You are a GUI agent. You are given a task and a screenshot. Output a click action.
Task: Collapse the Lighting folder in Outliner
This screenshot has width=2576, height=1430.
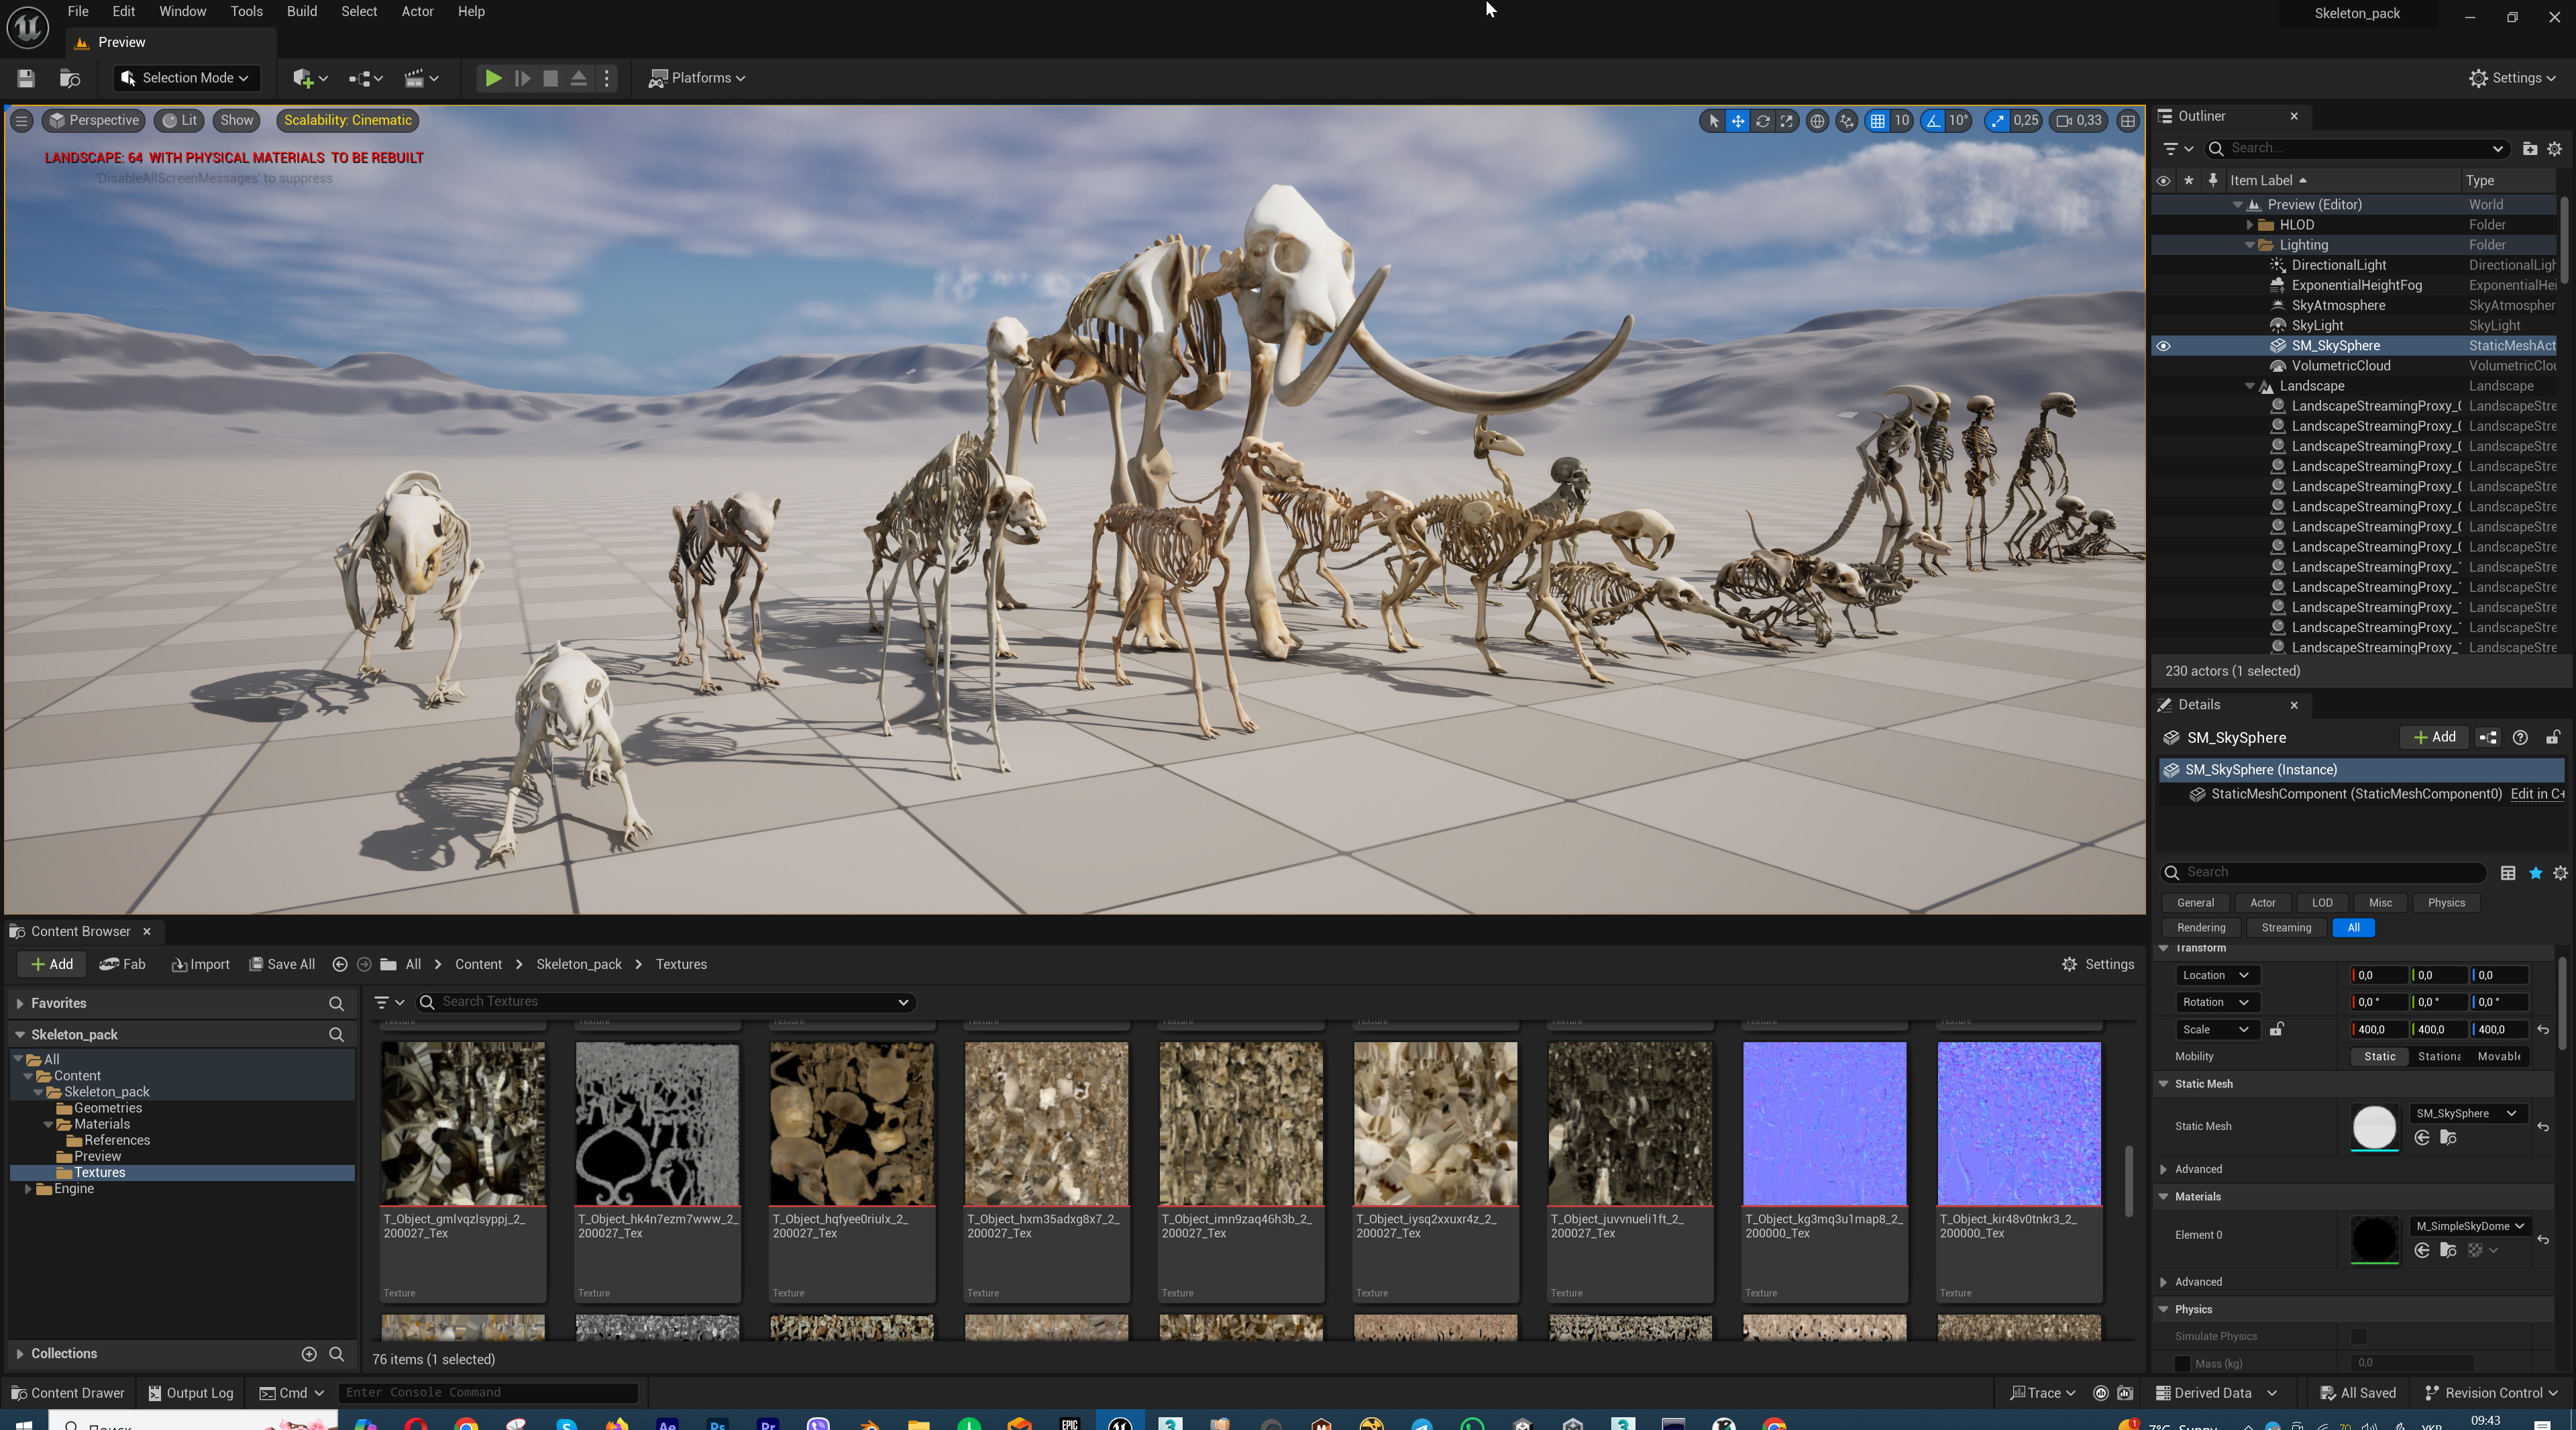click(2250, 245)
